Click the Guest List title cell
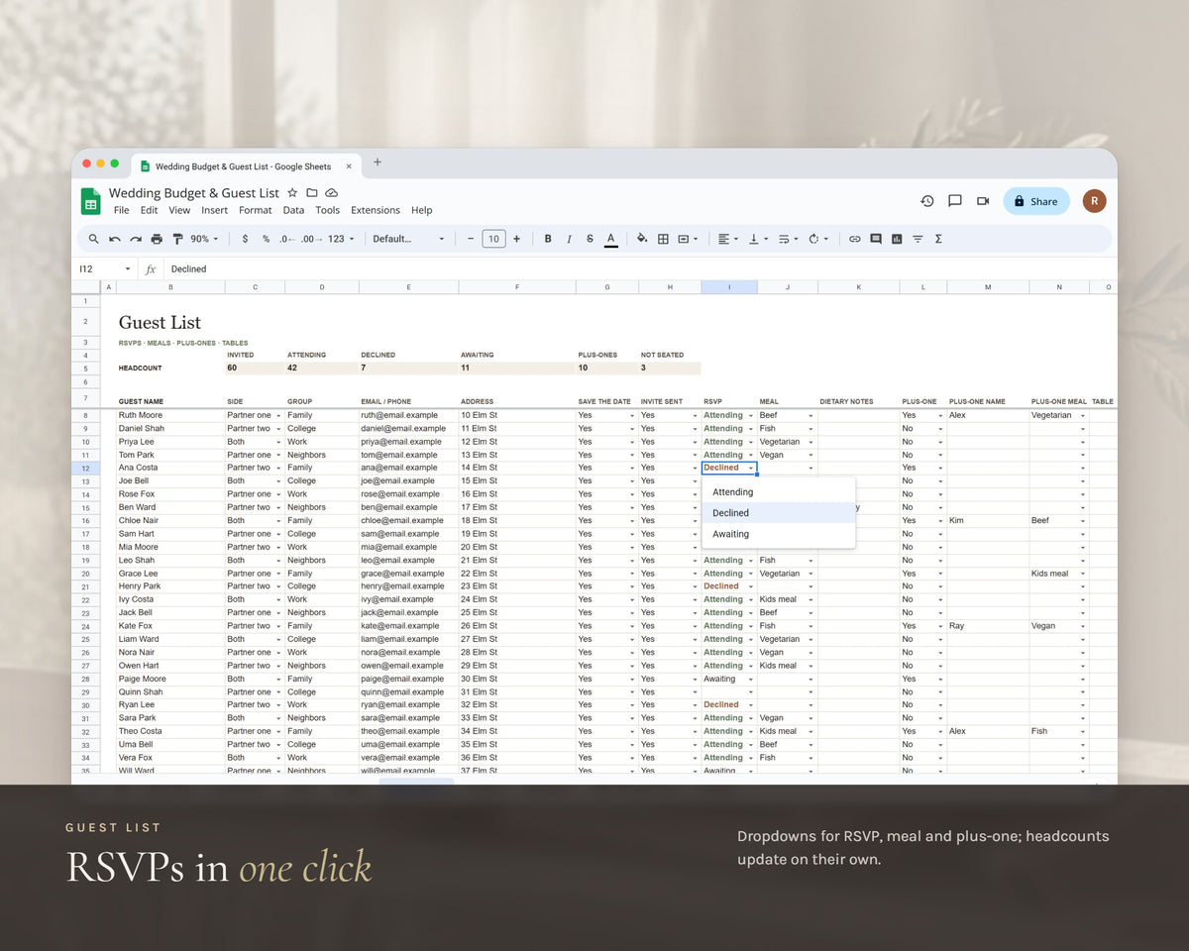The width and height of the screenshot is (1189, 951). [160, 322]
